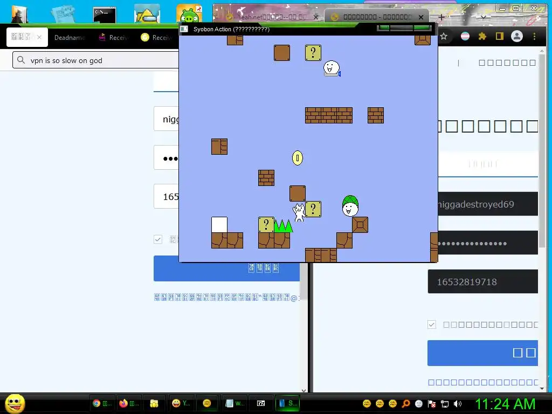Click the left browser scrollbar down arrow
The image size is (552, 414).
pos(304,390)
